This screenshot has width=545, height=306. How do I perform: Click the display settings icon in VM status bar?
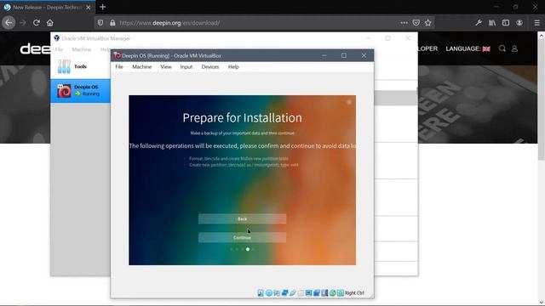(x=308, y=292)
